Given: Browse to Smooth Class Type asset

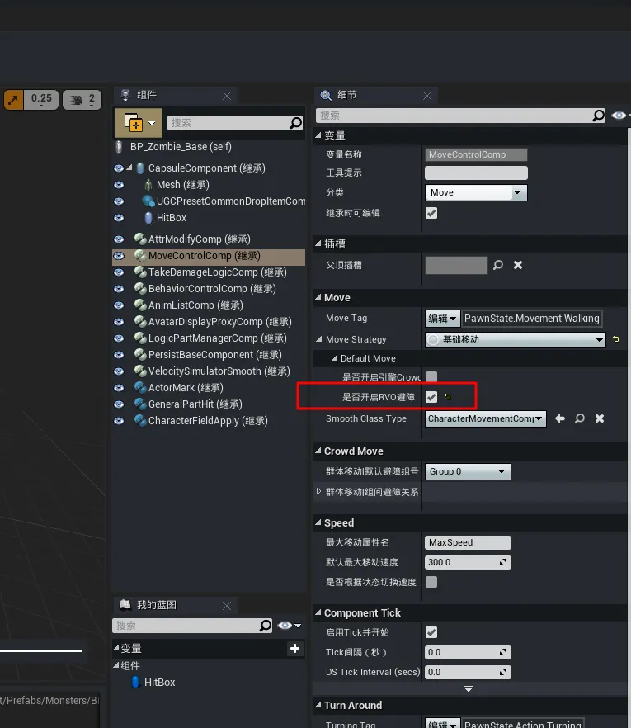Looking at the screenshot, I should (580, 418).
